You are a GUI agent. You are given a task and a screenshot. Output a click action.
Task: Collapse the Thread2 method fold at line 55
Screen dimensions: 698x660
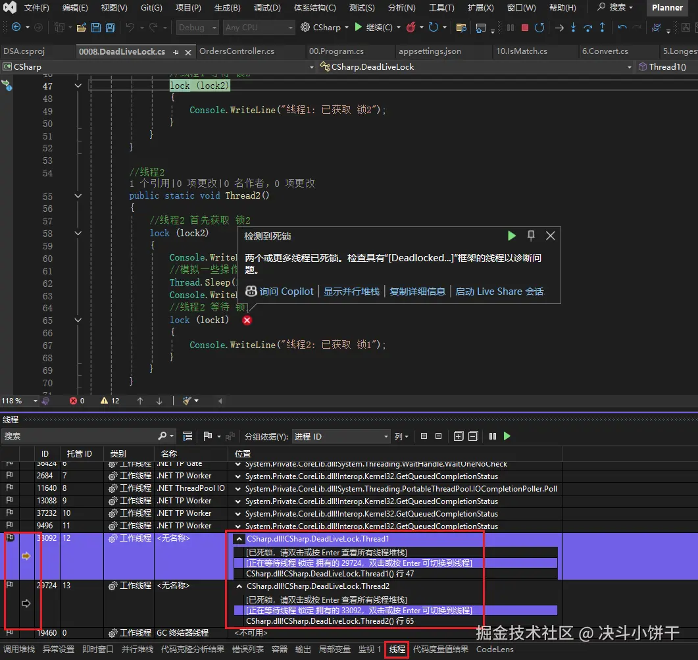[78, 195]
